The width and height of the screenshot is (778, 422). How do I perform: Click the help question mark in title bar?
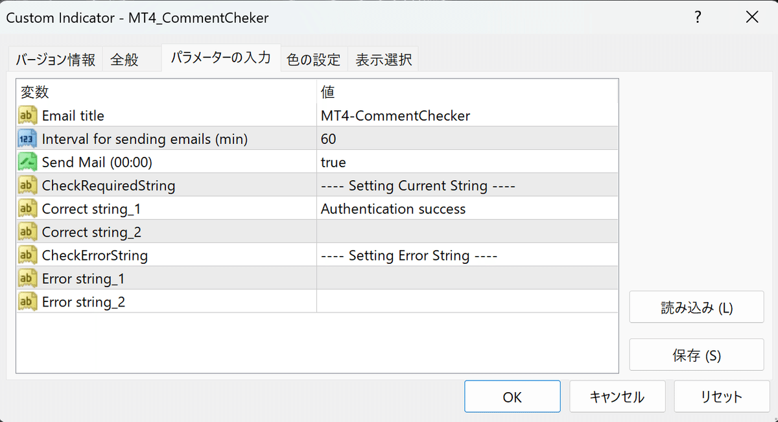tap(698, 18)
